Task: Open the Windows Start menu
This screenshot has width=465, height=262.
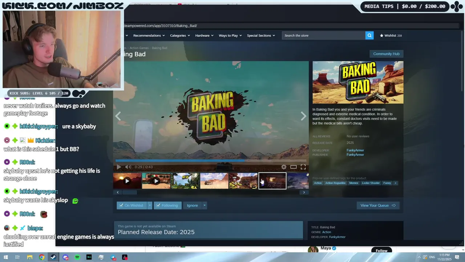Action: (5, 257)
